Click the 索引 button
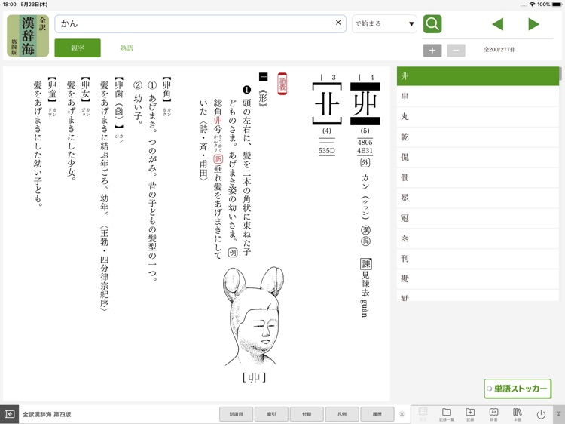The image size is (565, 424). pos(271,414)
